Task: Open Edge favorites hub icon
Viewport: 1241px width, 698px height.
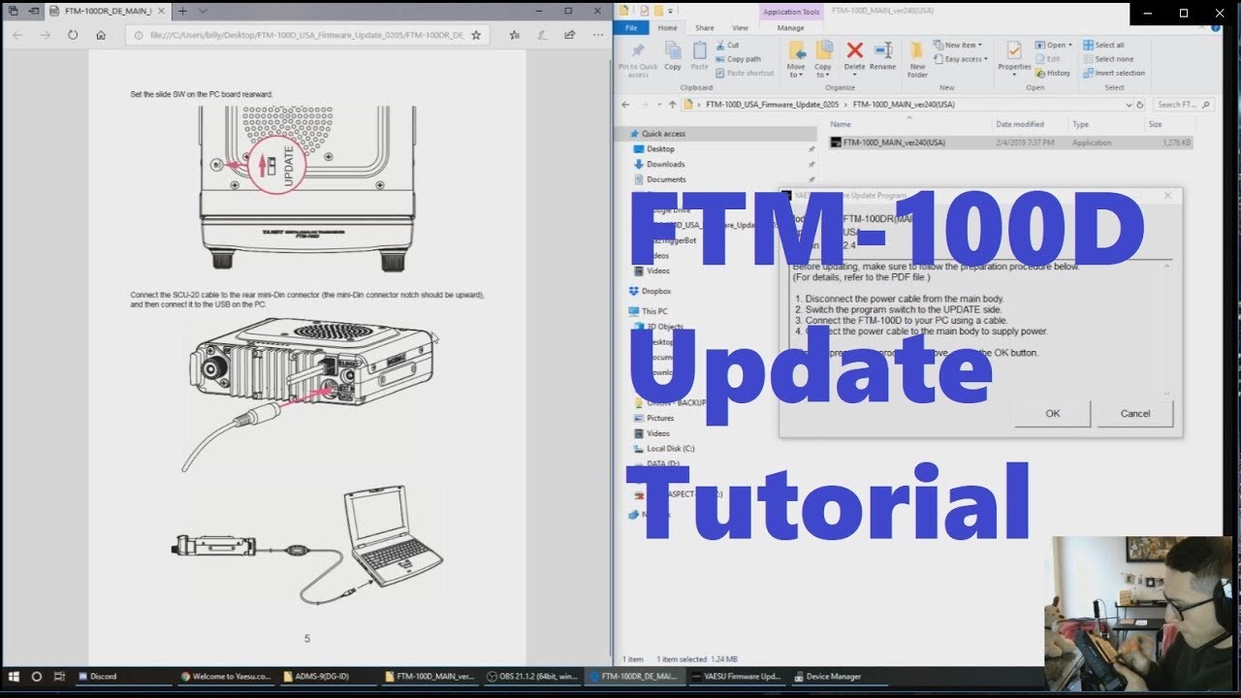Action: pyautogui.click(x=516, y=35)
